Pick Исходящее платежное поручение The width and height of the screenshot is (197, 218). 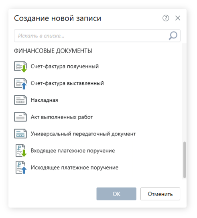(75, 168)
